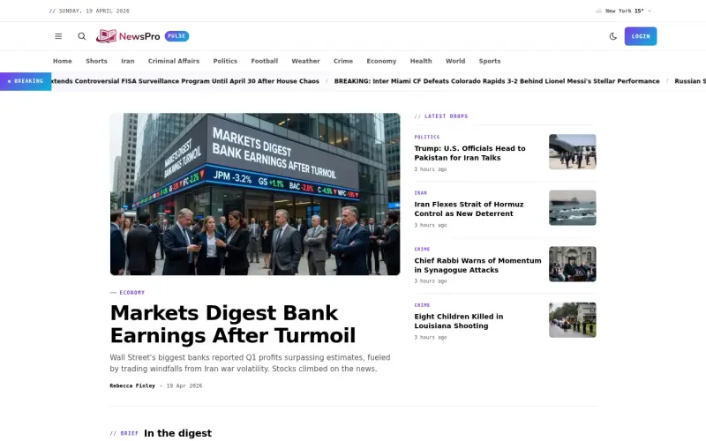The image size is (706, 441).
Task: Open Louisiana Shooting story thumbnail
Action: 572,320
